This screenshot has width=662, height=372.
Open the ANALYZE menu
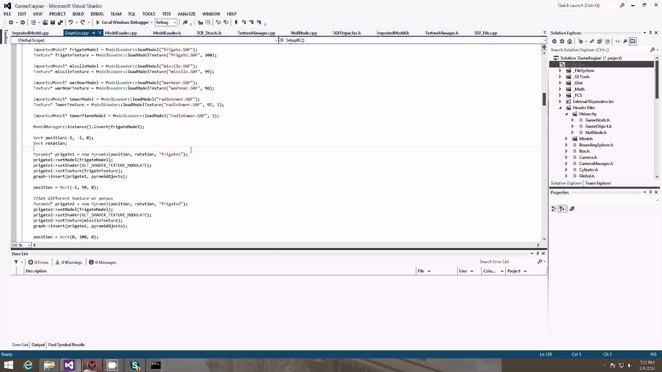pos(186,14)
